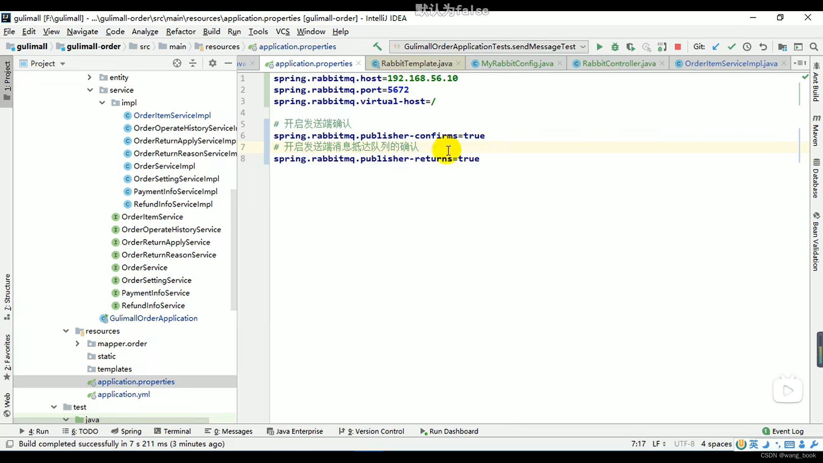Open the Database side panel
The width and height of the screenshot is (823, 463).
tap(816, 178)
